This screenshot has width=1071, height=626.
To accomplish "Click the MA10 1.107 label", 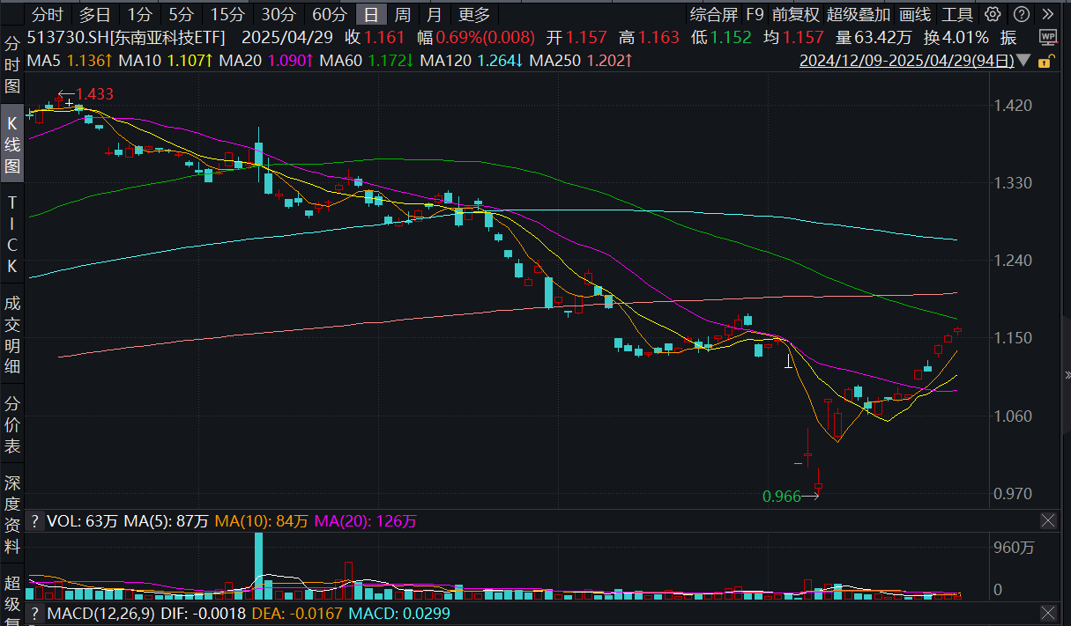I will tap(166, 61).
